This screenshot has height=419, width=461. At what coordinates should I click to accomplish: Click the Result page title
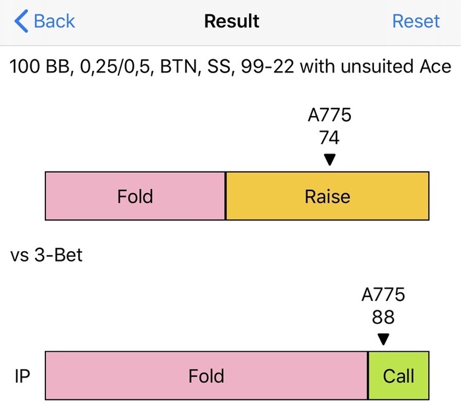click(231, 21)
